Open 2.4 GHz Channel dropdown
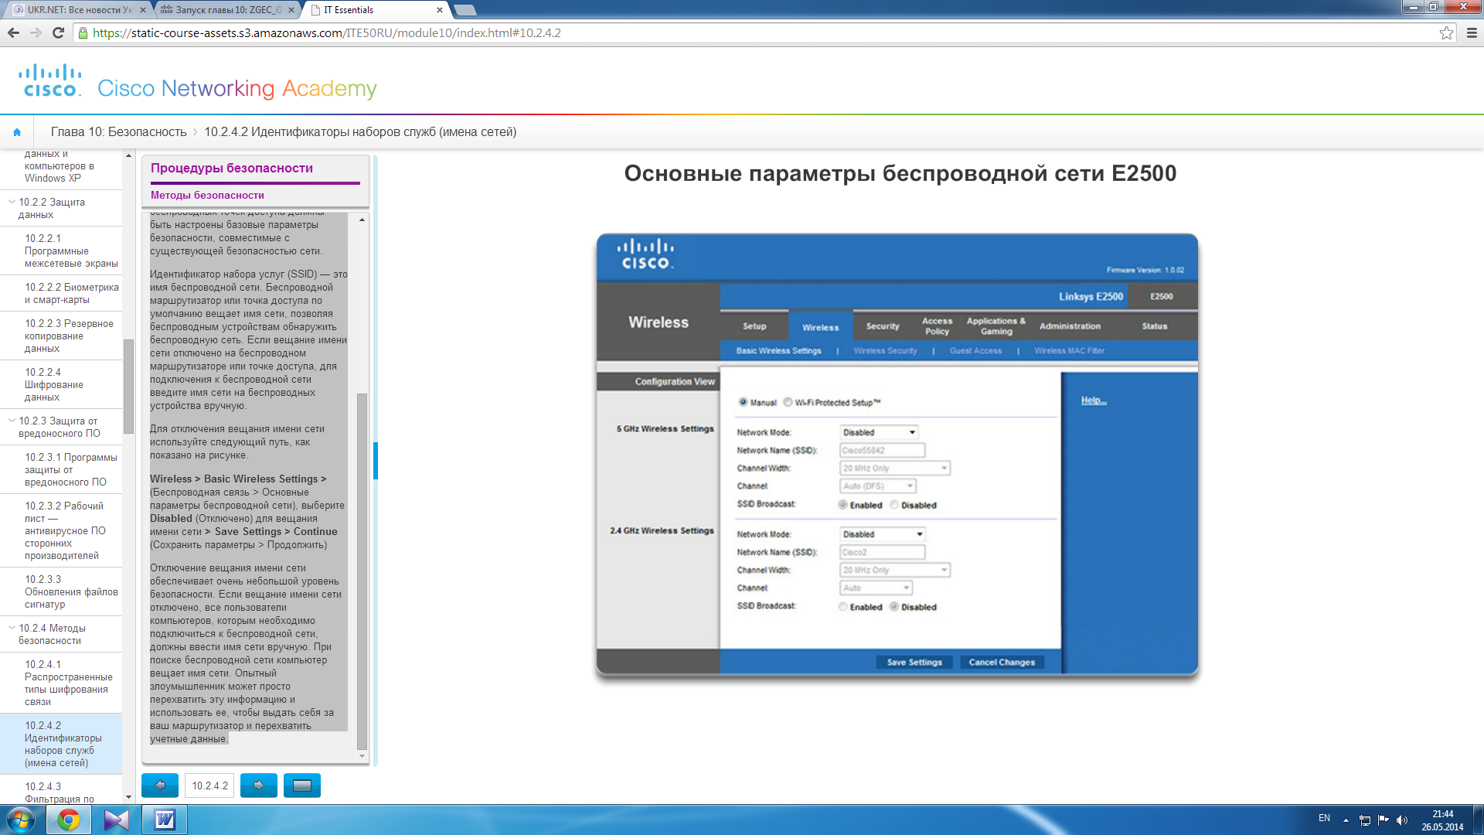The width and height of the screenshot is (1484, 835). (876, 588)
